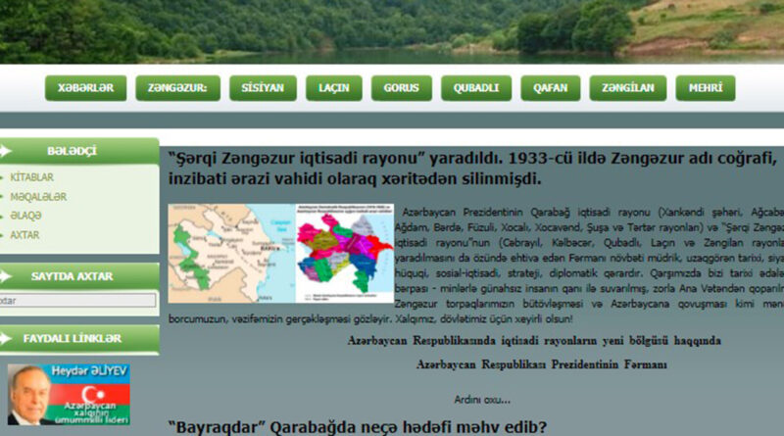Viewport: 784px width, 436px height.
Task: Open AXTAR link in sidebar menu
Action: (24, 235)
